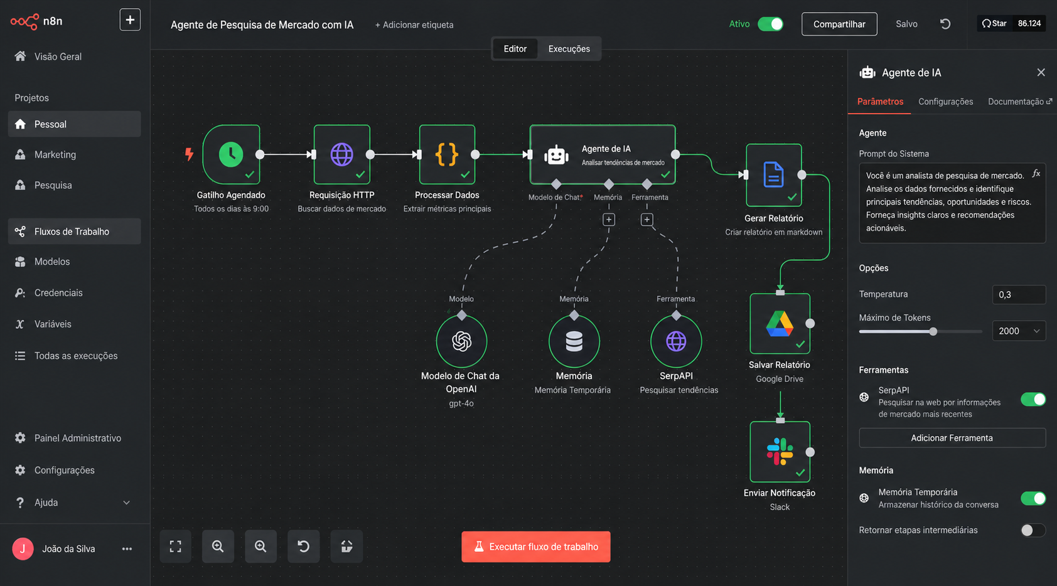Select the Memória database node
The height and width of the screenshot is (586, 1057).
(x=574, y=341)
